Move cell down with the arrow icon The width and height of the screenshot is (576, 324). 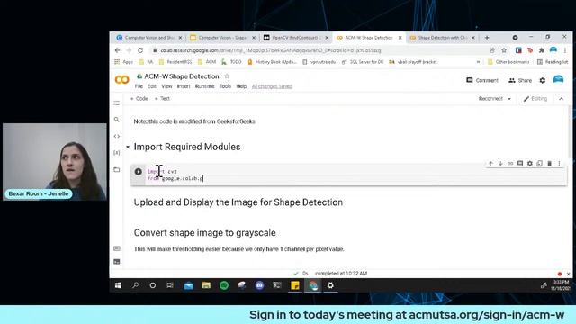[500, 164]
